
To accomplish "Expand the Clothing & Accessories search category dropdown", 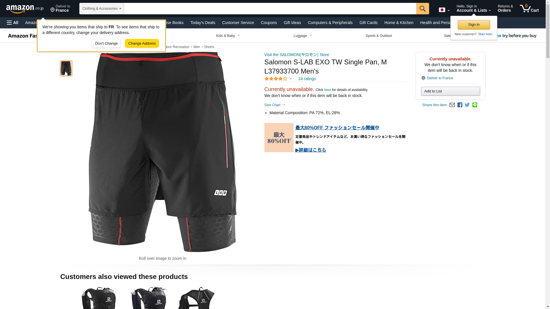I will tap(102, 9).
